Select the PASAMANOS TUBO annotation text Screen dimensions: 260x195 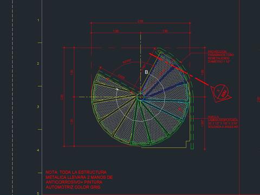coord(221,57)
